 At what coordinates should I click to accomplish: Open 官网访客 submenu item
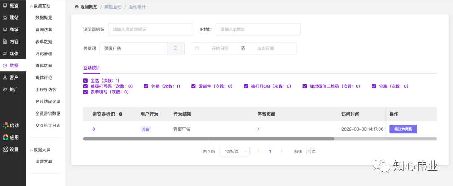tap(44, 30)
